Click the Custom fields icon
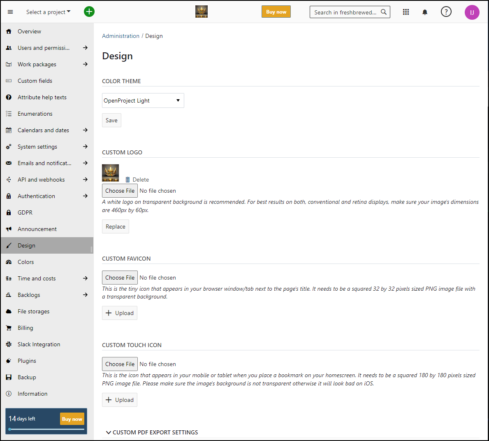 point(9,81)
